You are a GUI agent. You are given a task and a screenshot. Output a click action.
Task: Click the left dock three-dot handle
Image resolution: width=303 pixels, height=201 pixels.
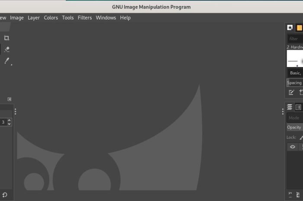coord(16,112)
